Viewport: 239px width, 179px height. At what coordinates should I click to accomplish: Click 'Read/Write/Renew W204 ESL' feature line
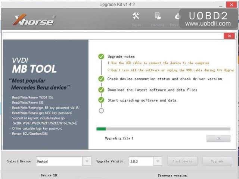pos(32,97)
